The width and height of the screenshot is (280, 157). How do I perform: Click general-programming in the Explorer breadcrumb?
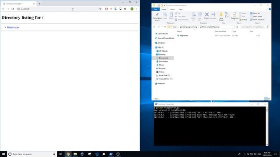pyautogui.click(x=189, y=27)
